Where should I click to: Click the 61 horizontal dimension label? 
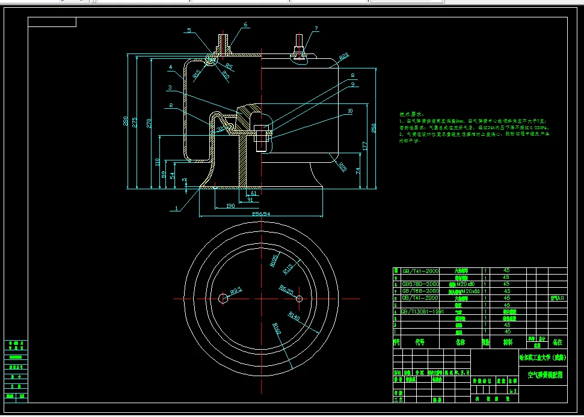254,193
